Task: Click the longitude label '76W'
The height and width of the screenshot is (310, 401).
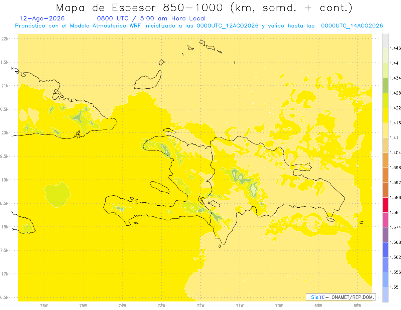Action: coord(44,306)
